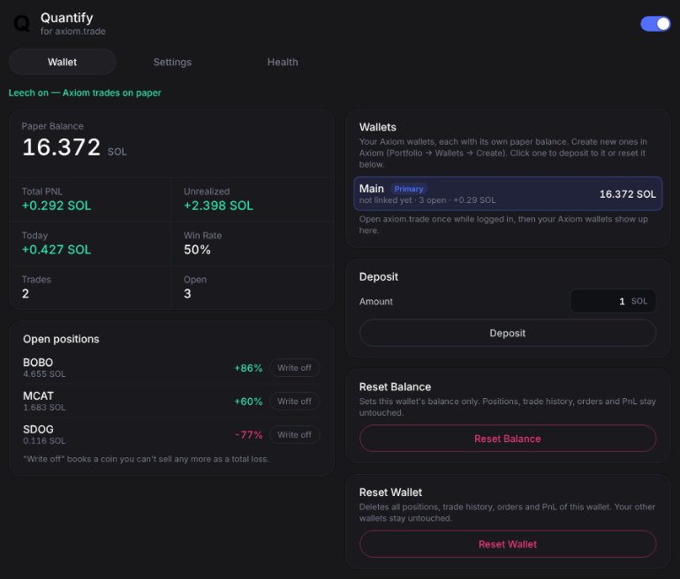This screenshot has width=680, height=579.
Task: Click the Wallets section heading
Action: coord(378,127)
